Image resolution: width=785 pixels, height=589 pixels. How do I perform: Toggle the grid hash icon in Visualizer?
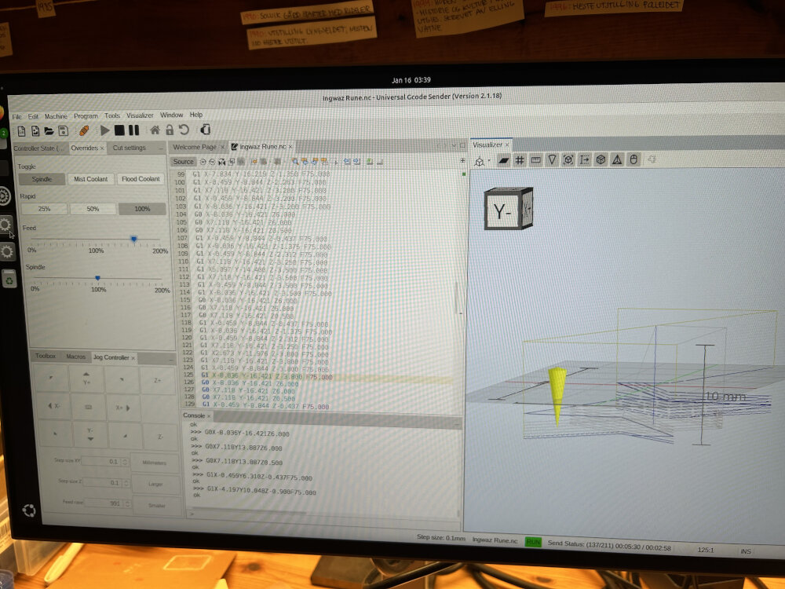520,160
